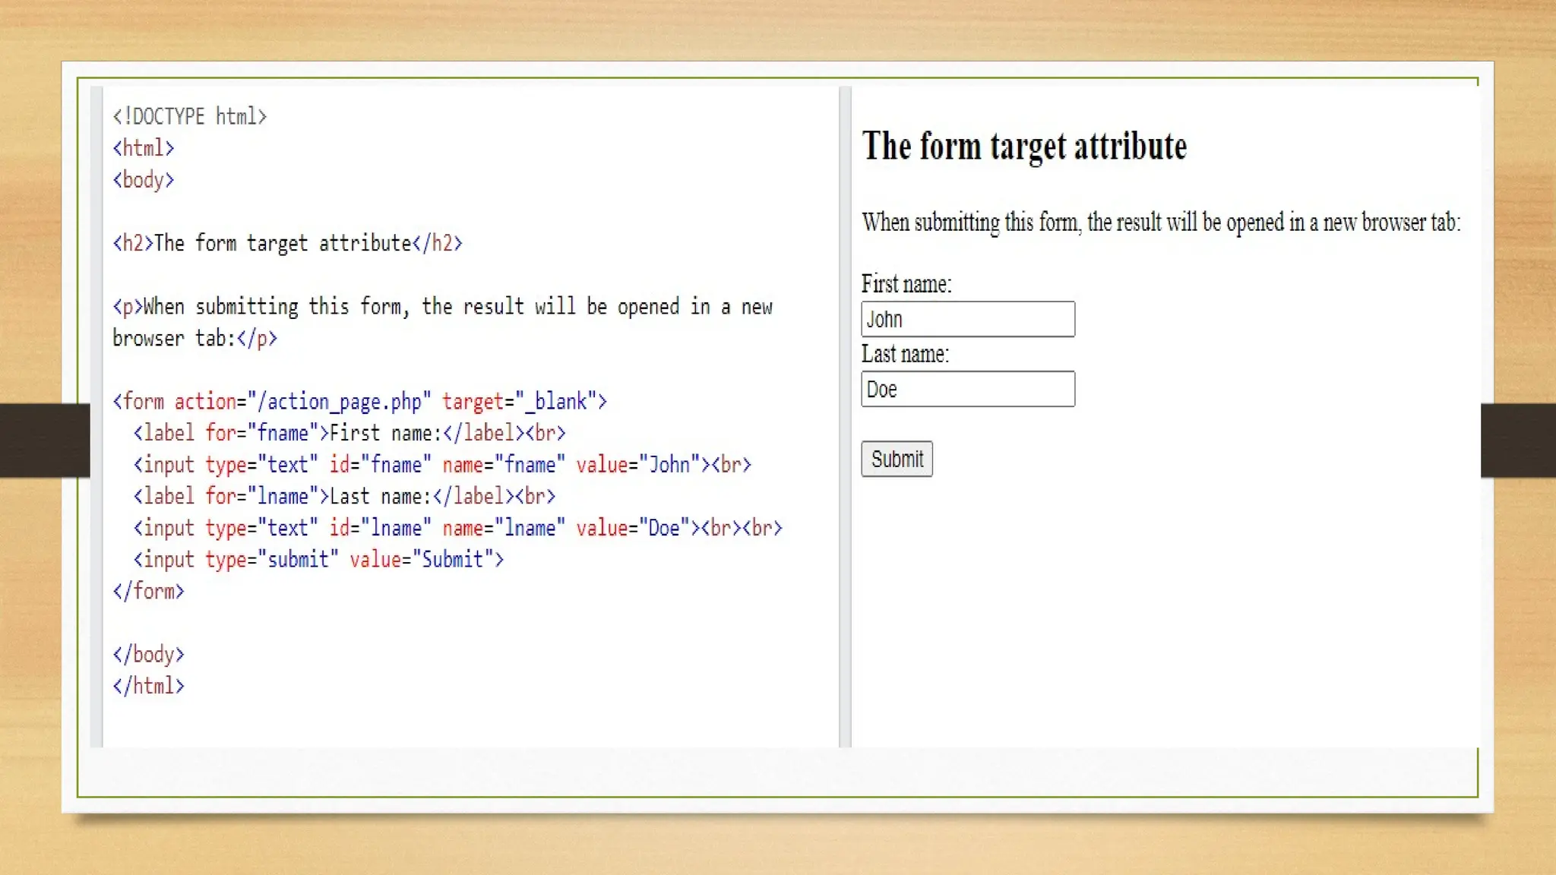1556x875 pixels.
Task: Click the value="John" attribute in code
Action: point(637,464)
